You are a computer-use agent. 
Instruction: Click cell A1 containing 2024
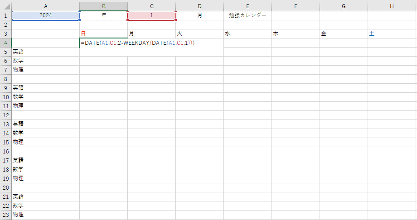pyautogui.click(x=45, y=15)
